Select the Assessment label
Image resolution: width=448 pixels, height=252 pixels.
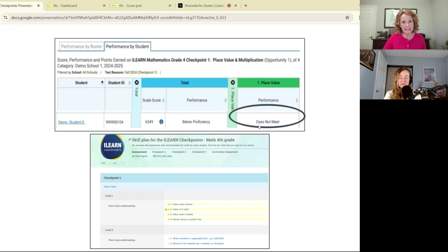tap(139, 152)
